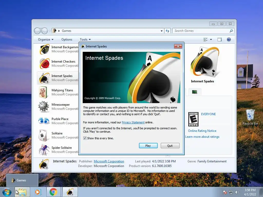Select the Internet Spades icon in games list
Screen dimensions: 263x197
44,78
